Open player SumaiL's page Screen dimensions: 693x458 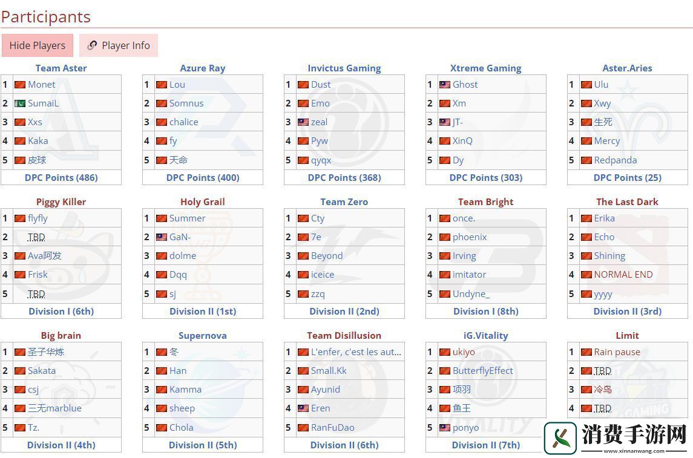pos(43,103)
